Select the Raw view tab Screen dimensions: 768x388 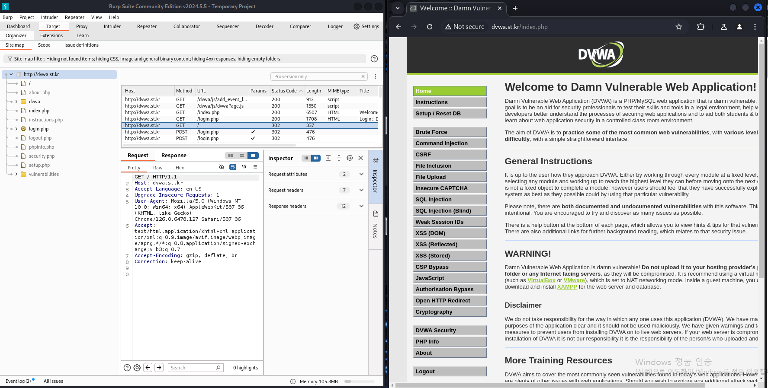tap(158, 168)
